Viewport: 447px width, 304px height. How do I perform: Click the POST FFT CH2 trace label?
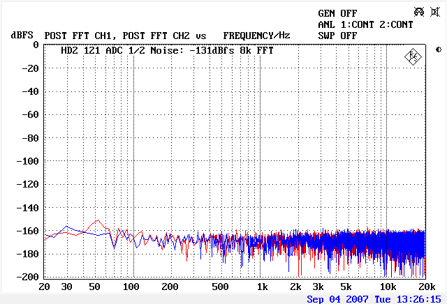point(156,36)
